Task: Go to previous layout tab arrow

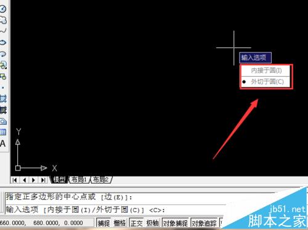Action: tap(24, 180)
